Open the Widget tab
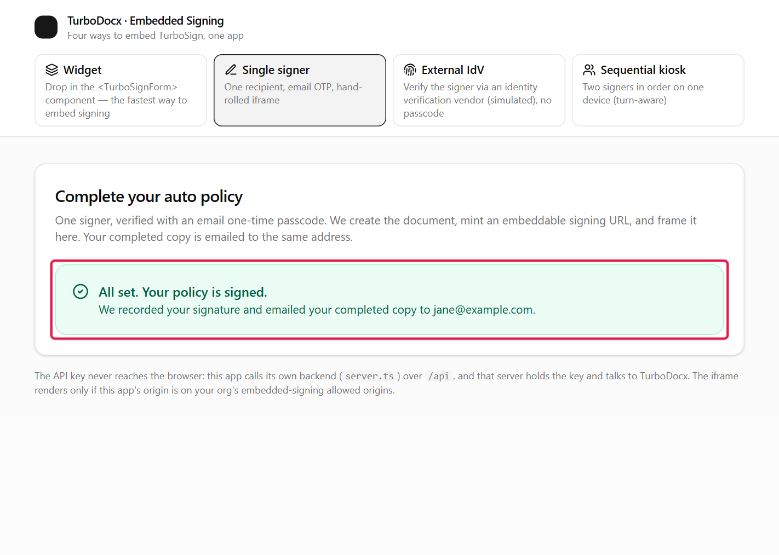The image size is (779, 555). tap(121, 90)
